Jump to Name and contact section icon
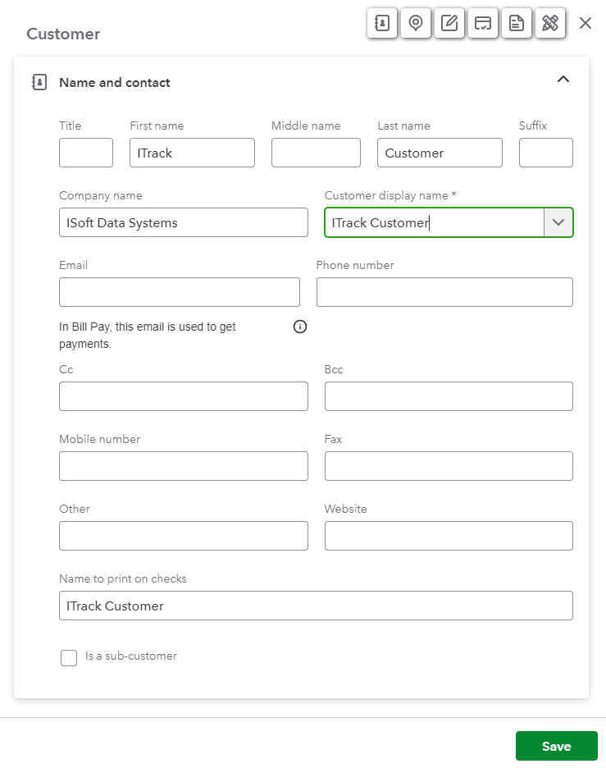606x768 pixels. pos(382,23)
